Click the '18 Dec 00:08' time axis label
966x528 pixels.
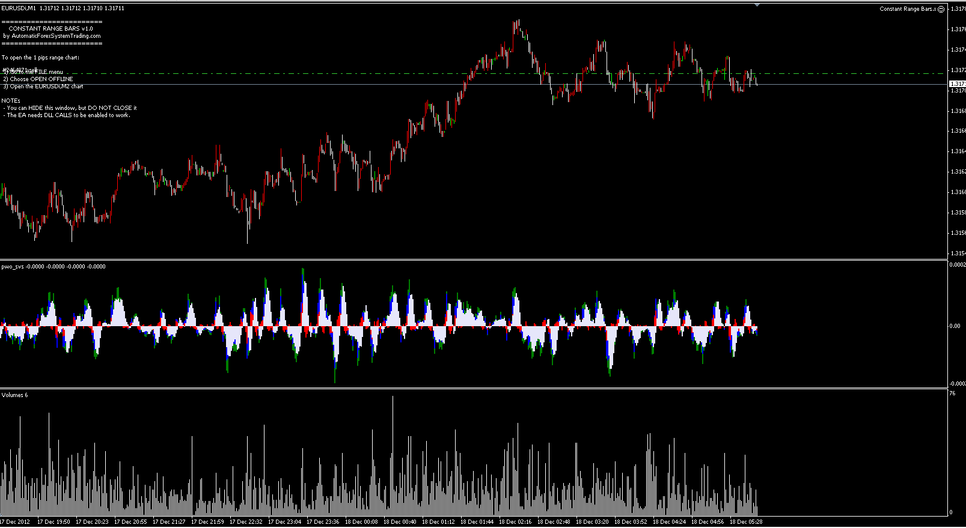(362, 522)
